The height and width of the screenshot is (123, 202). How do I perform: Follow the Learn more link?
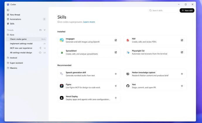coord(89,22)
